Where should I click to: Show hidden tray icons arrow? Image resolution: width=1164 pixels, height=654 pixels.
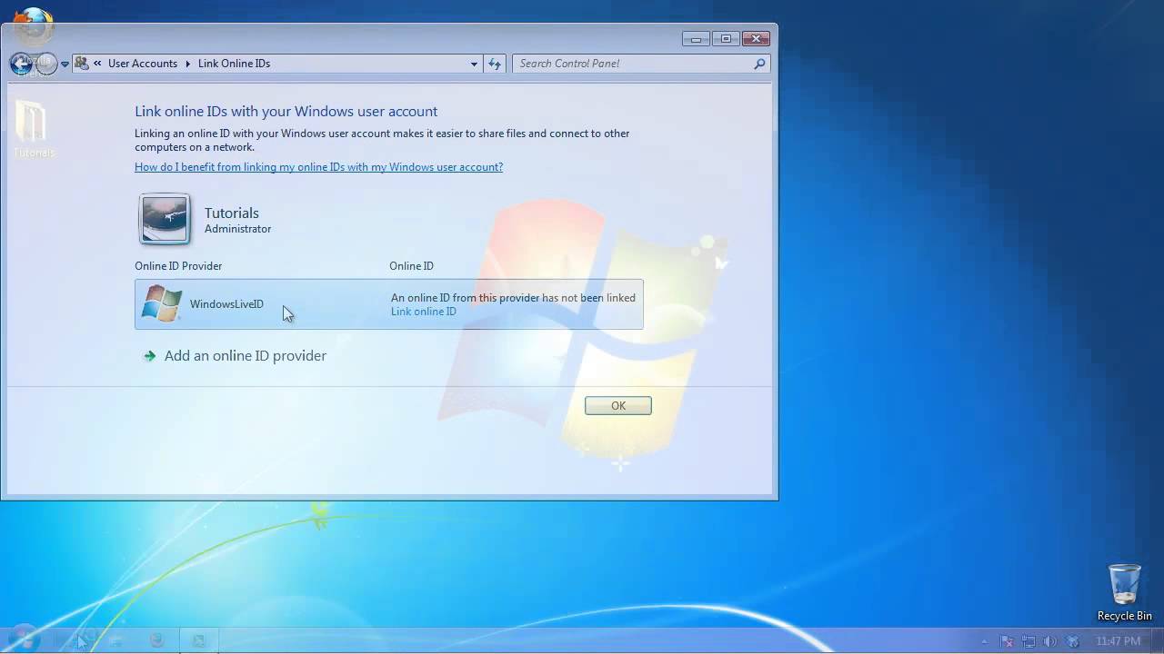[984, 641]
